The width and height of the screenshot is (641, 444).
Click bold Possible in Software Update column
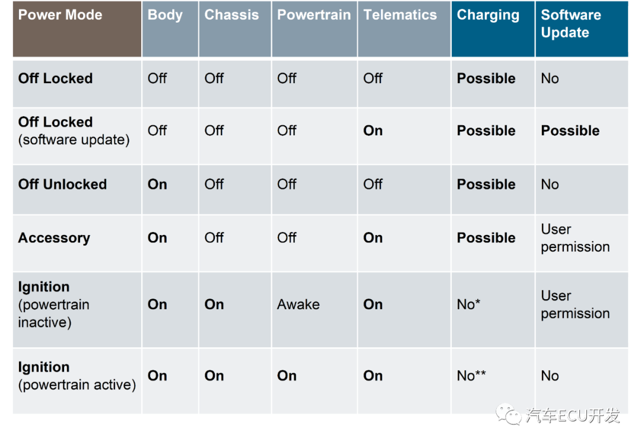570,131
